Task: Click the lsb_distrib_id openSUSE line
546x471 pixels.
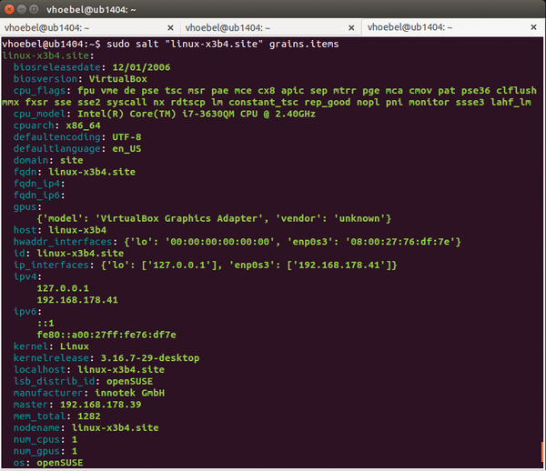Action: pos(83,381)
